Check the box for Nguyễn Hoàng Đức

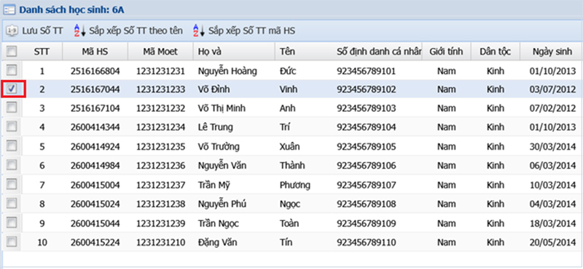click(12, 70)
